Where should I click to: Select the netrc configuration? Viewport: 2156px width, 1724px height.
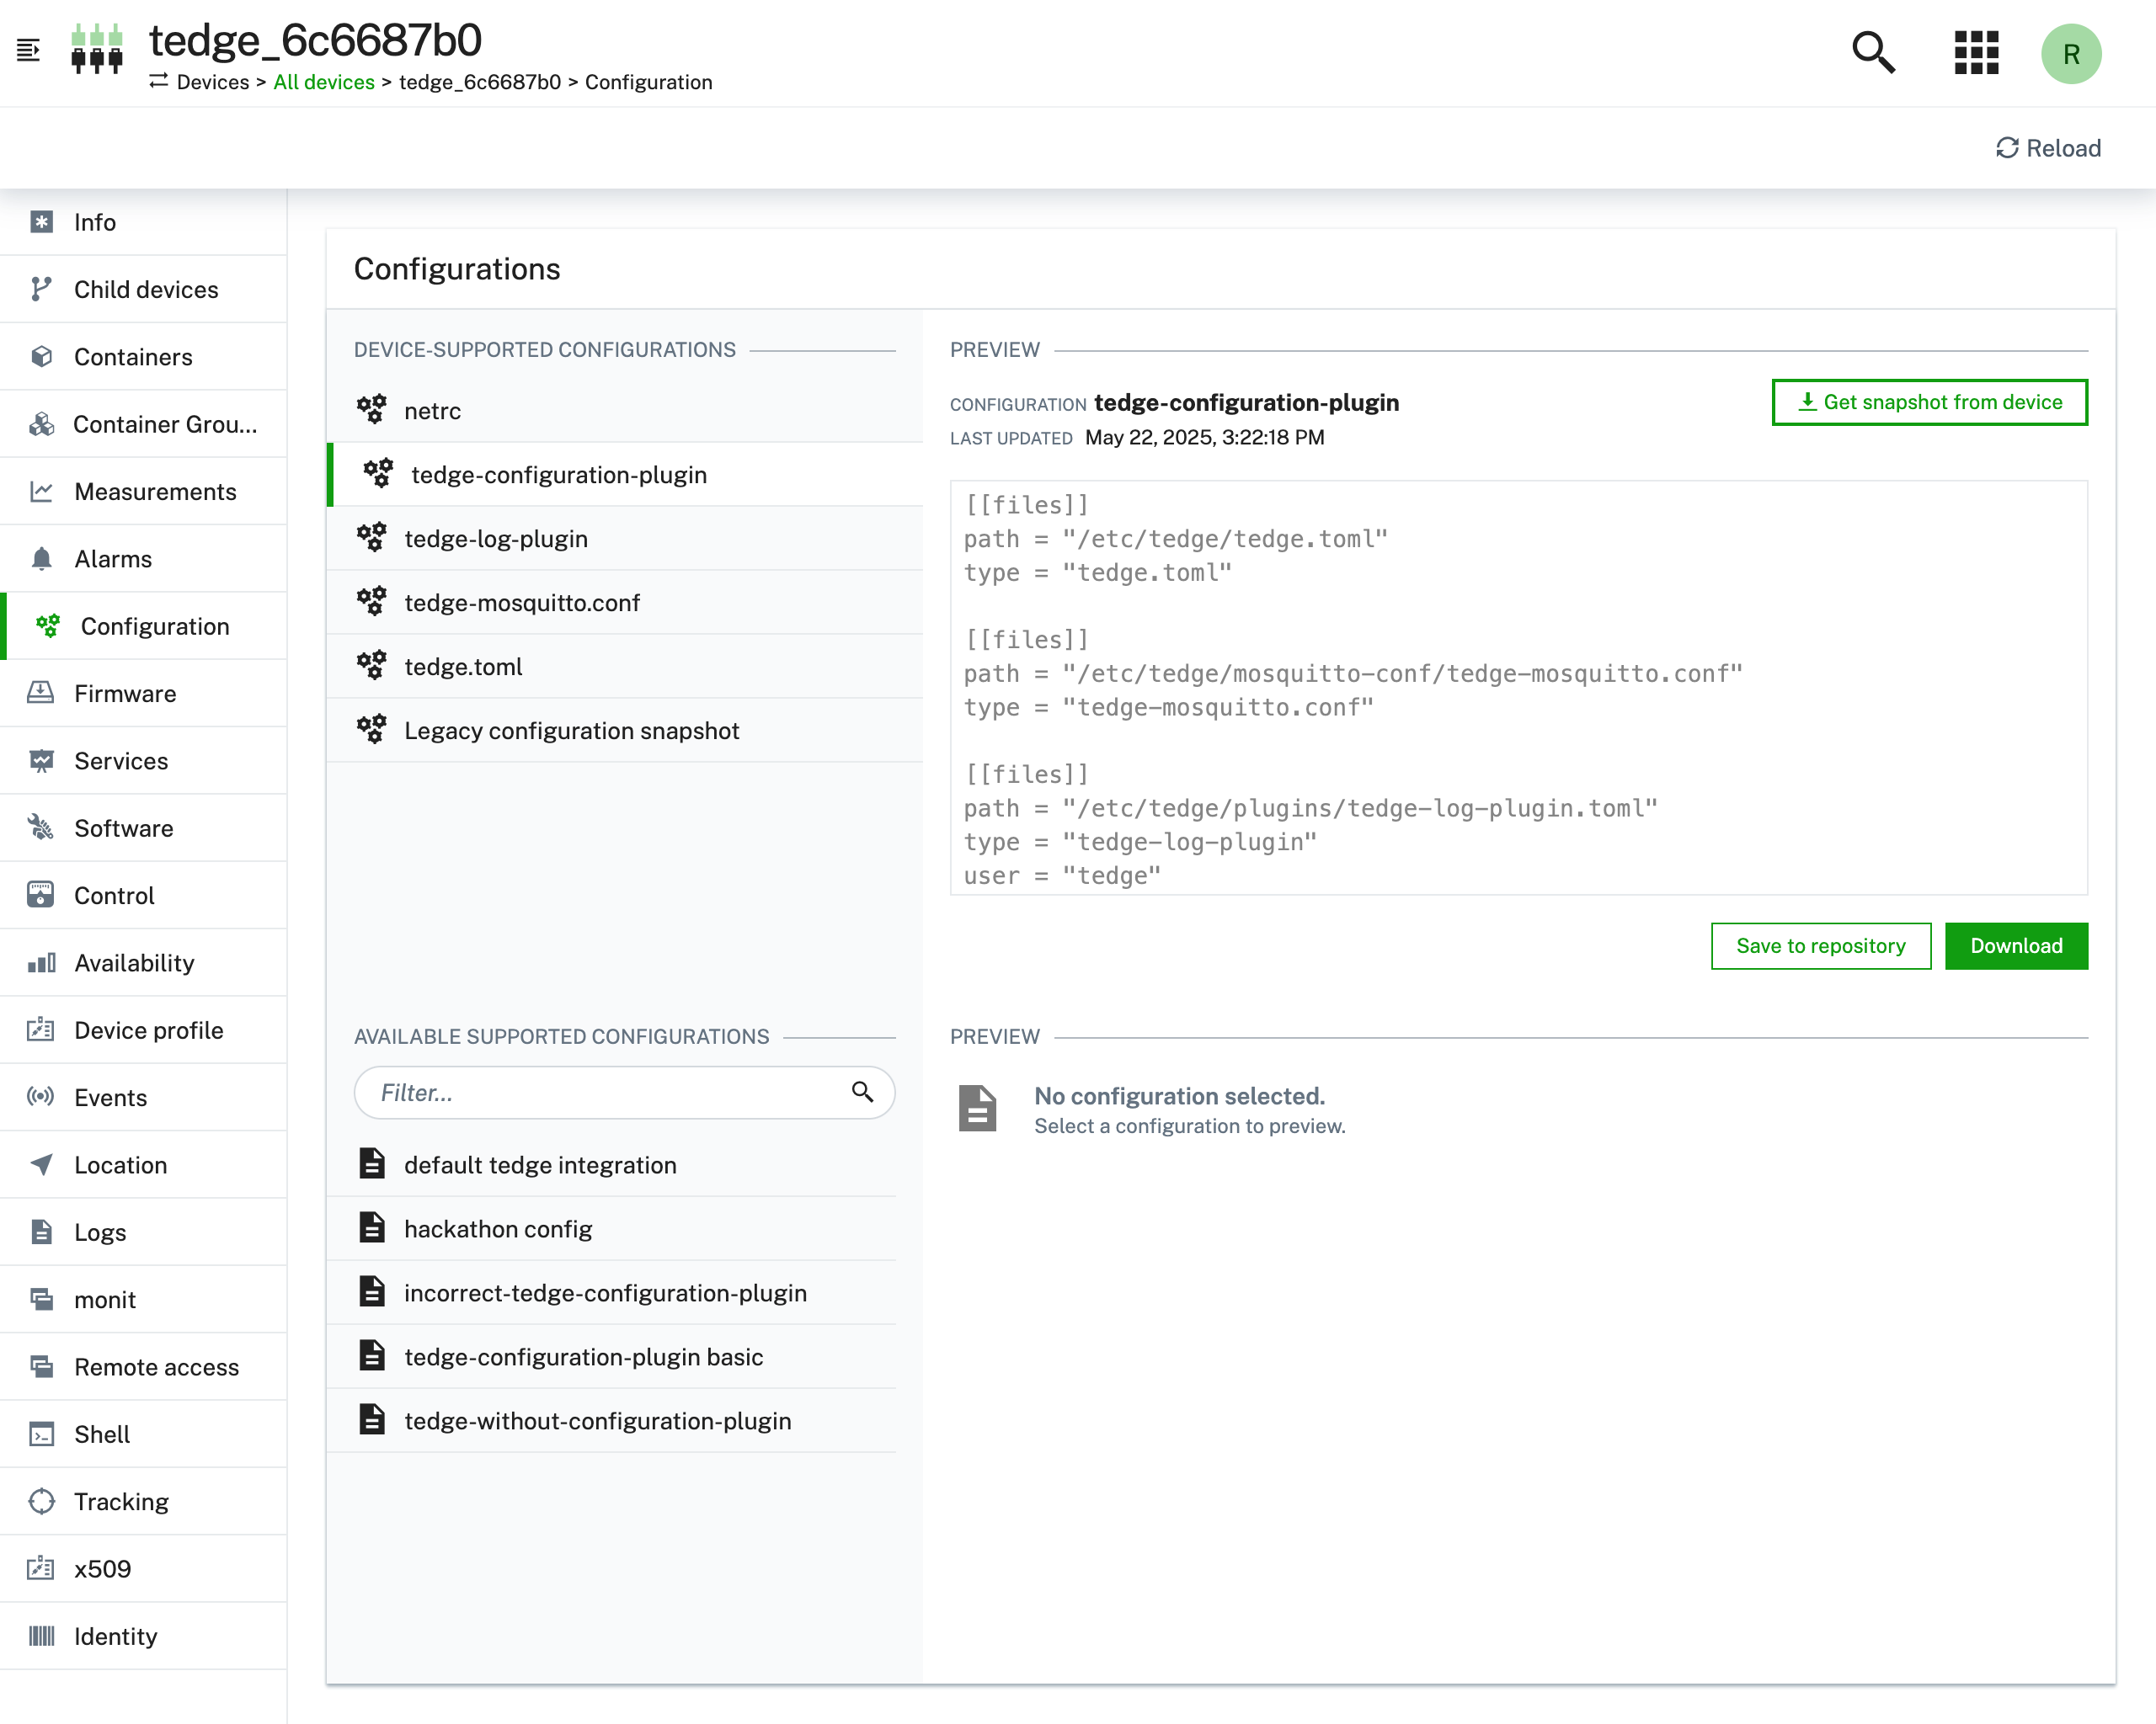pyautogui.click(x=624, y=411)
